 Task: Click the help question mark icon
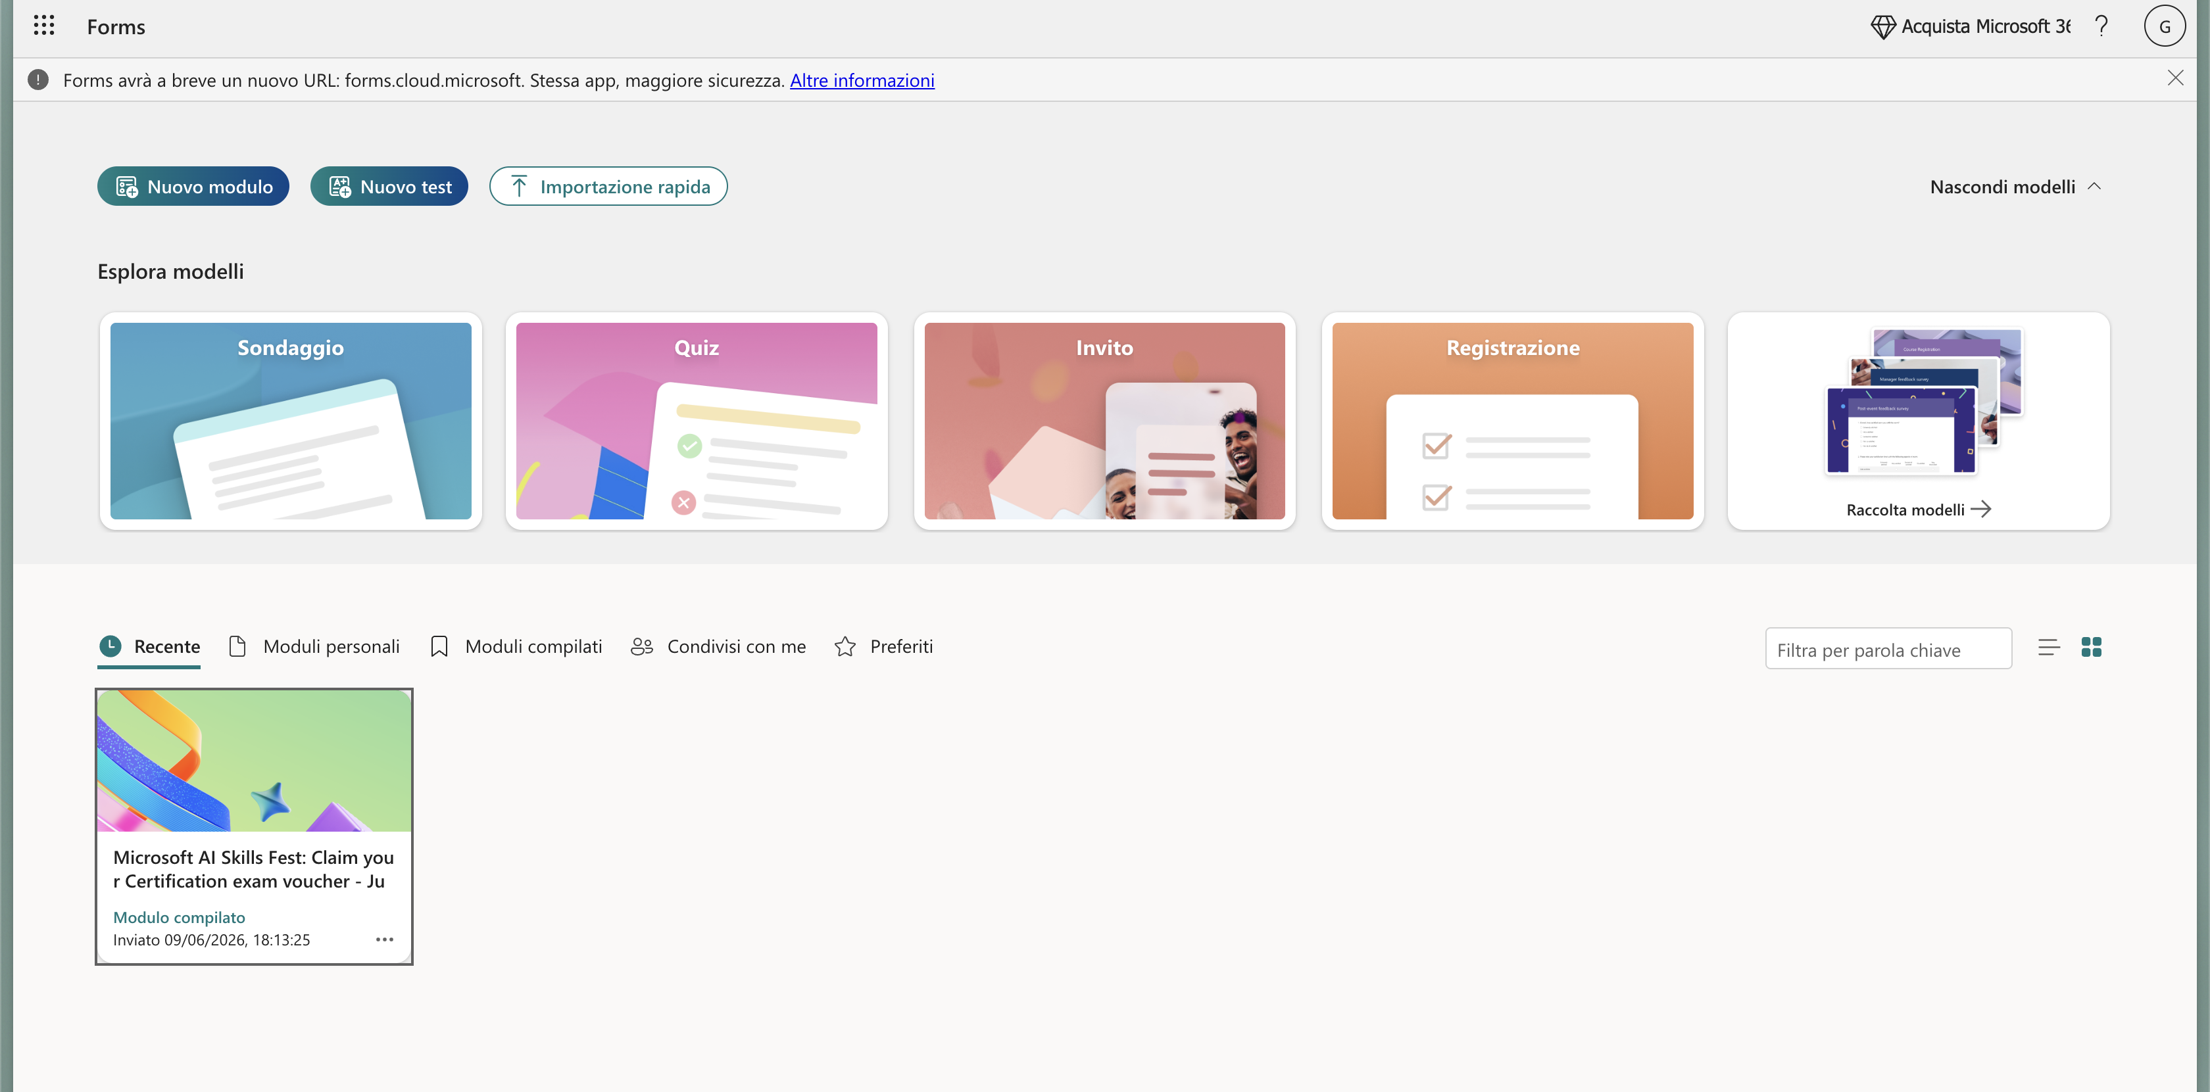tap(2101, 26)
